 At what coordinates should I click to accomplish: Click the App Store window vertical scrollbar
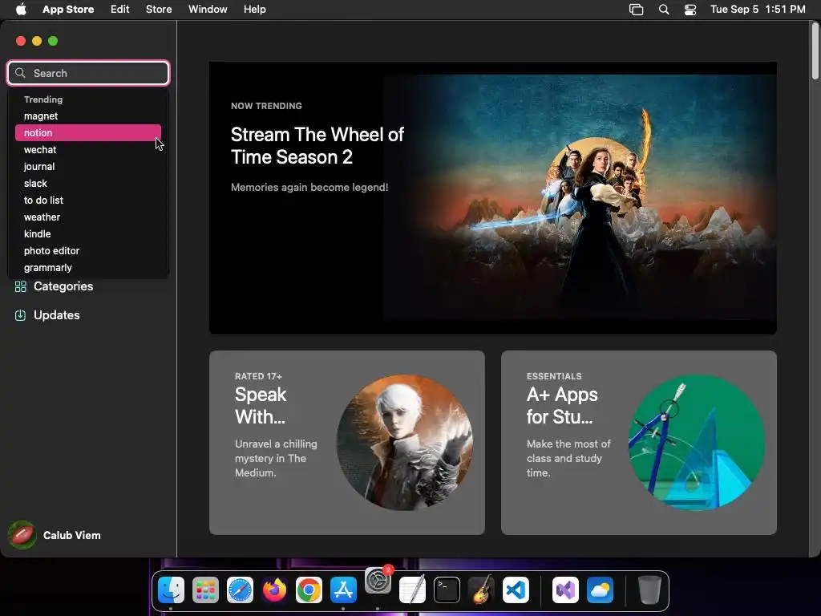(815, 51)
